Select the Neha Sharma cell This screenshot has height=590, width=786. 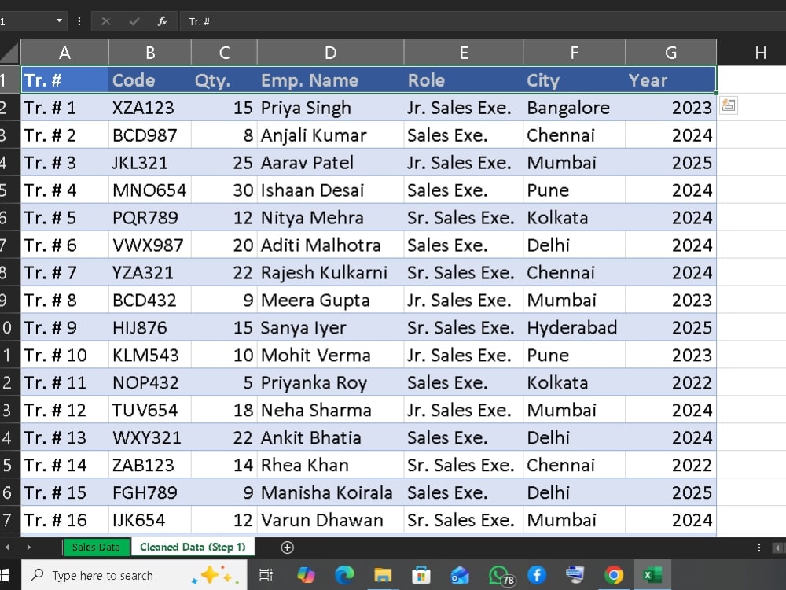[x=330, y=410]
